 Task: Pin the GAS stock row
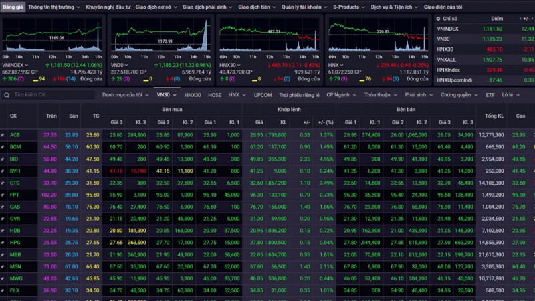coord(3,207)
